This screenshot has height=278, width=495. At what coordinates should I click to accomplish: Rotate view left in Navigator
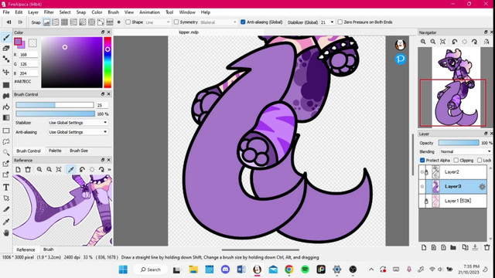point(455,42)
